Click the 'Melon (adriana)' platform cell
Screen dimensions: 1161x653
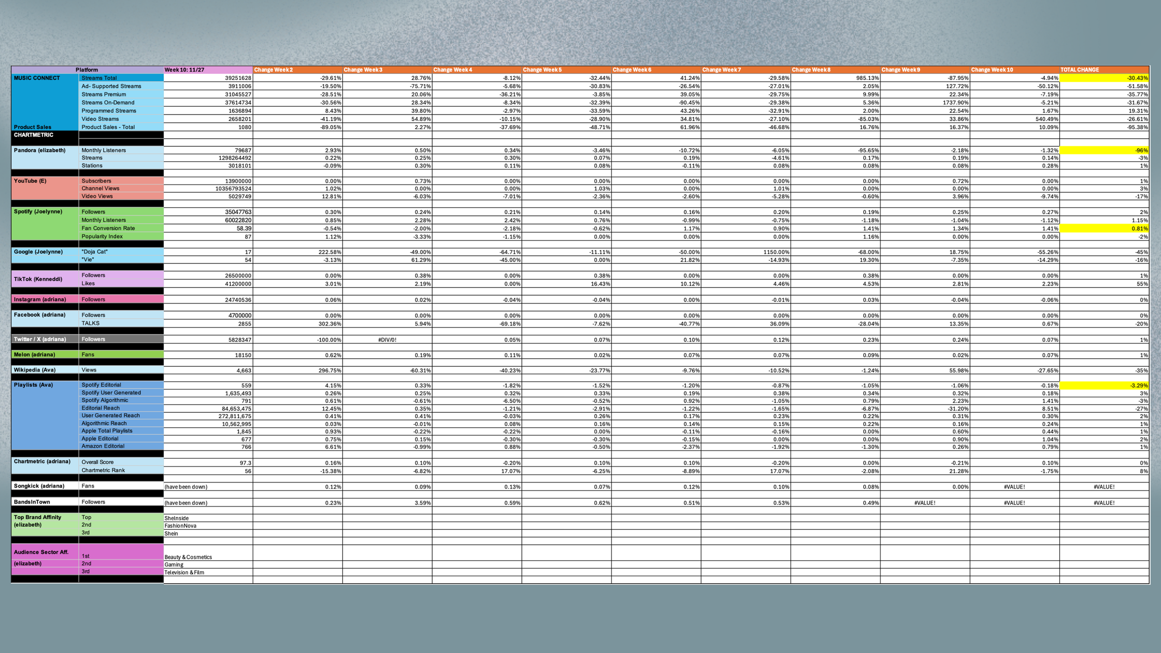click(x=45, y=355)
